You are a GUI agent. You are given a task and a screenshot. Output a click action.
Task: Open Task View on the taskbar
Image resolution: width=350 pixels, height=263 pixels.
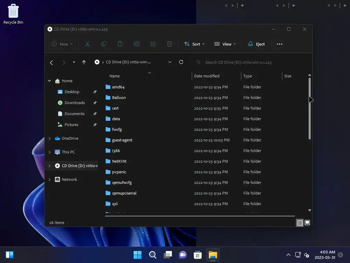coord(167,255)
